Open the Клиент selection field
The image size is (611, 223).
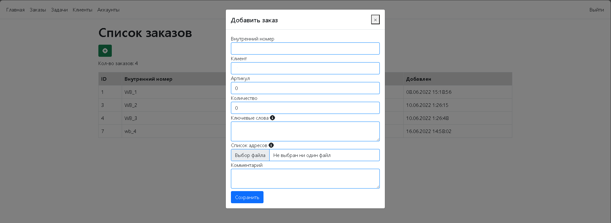tap(305, 68)
